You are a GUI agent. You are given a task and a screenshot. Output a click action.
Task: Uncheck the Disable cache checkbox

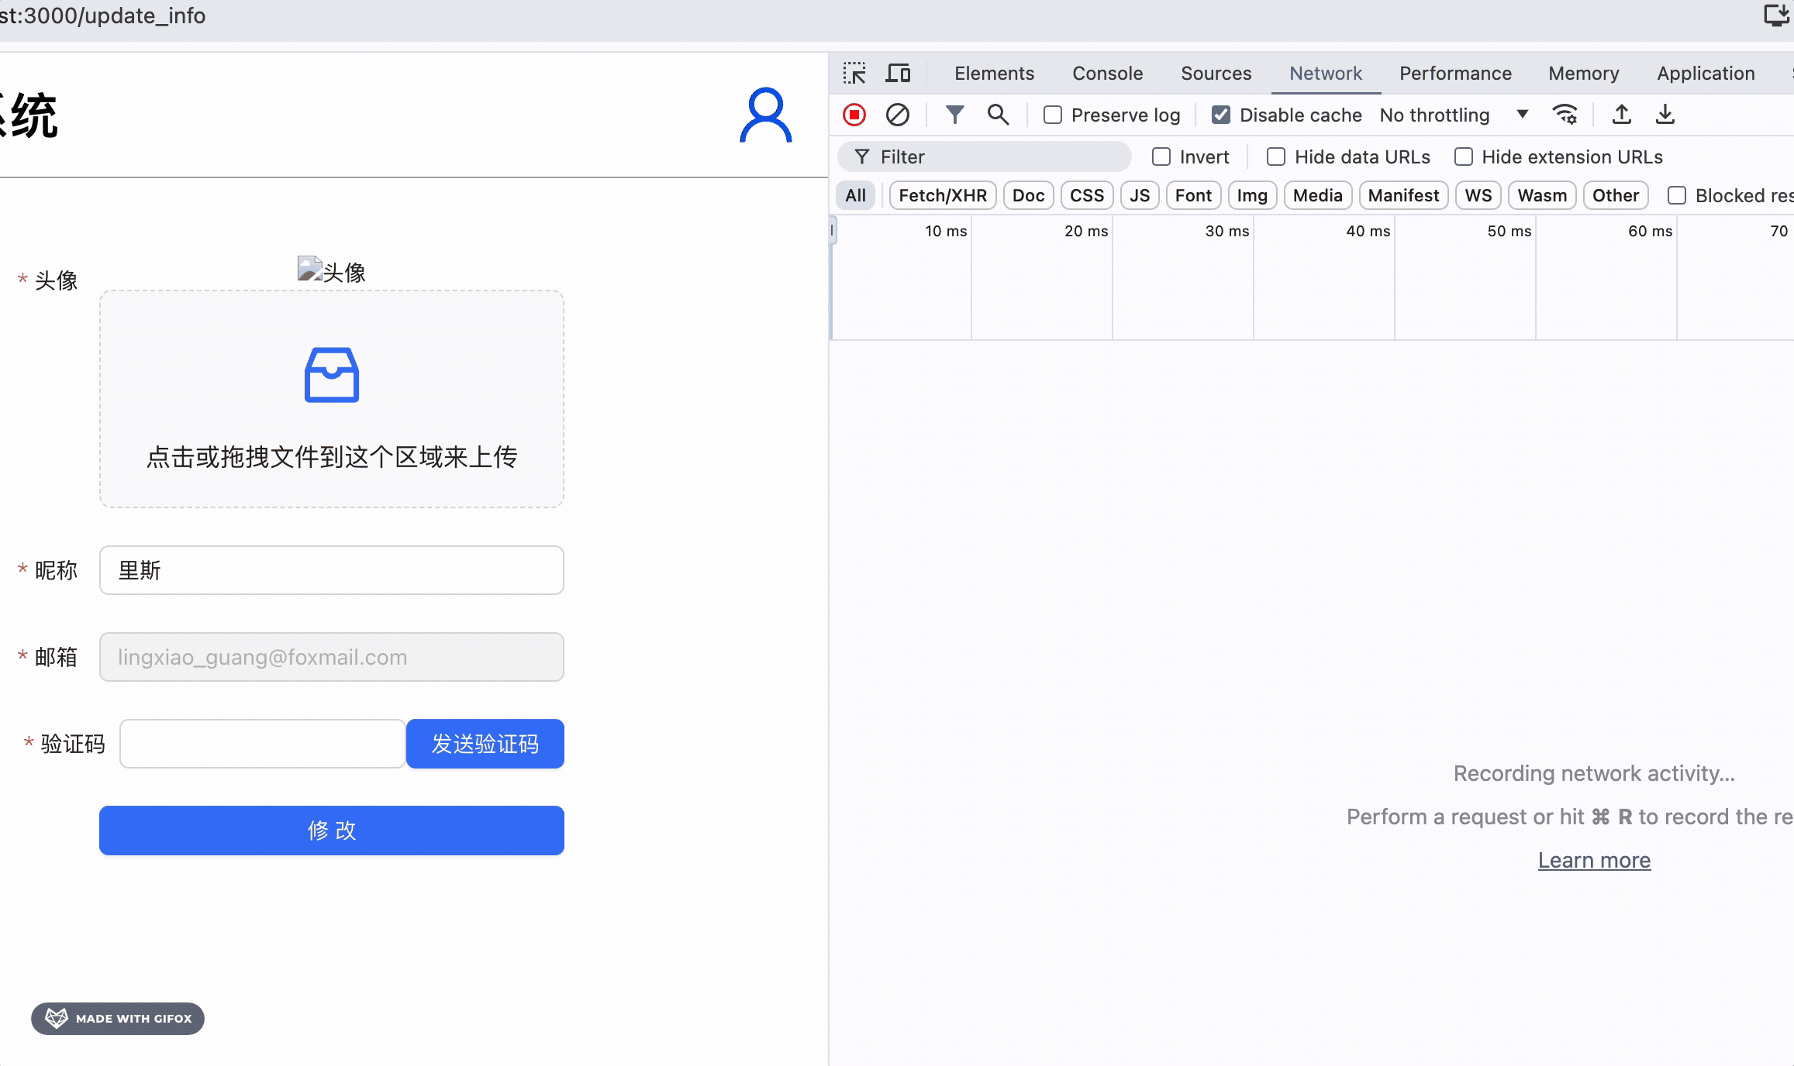tap(1221, 115)
